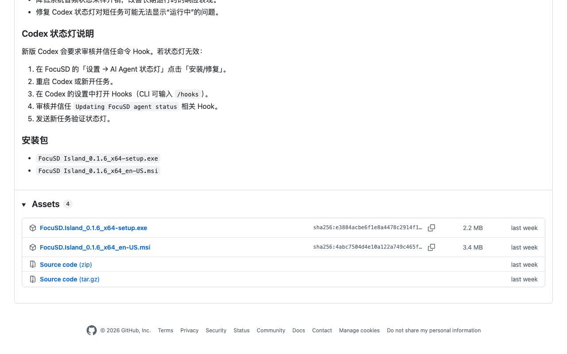The image size is (567, 354).
Task: Open the Security footer link
Action: [x=216, y=331]
